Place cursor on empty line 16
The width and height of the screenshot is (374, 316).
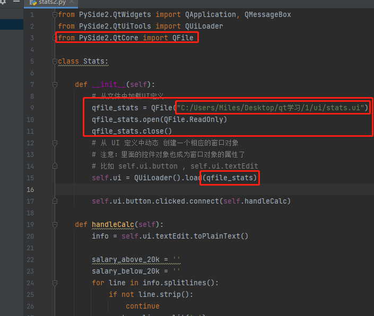pos(215,190)
